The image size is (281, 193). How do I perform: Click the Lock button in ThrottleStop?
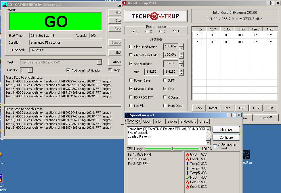199,108
